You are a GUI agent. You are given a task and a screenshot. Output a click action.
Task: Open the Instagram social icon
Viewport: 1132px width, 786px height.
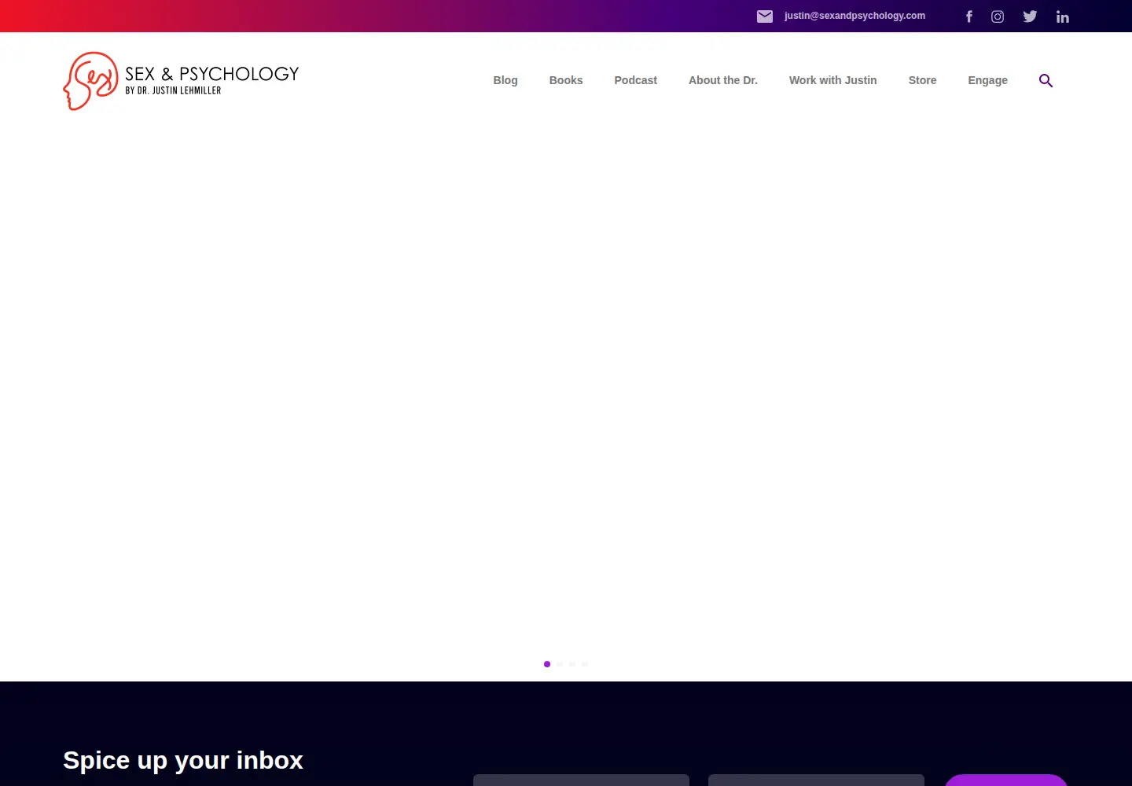click(998, 17)
